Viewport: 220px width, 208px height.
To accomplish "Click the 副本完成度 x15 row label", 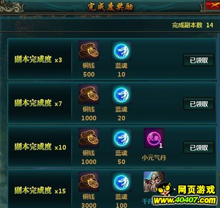I will 40,191.
